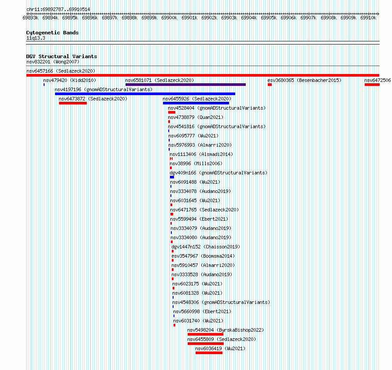This screenshot has width=392, height=370.
Task: Click red bar under nsv6455809
Action: 206,344
